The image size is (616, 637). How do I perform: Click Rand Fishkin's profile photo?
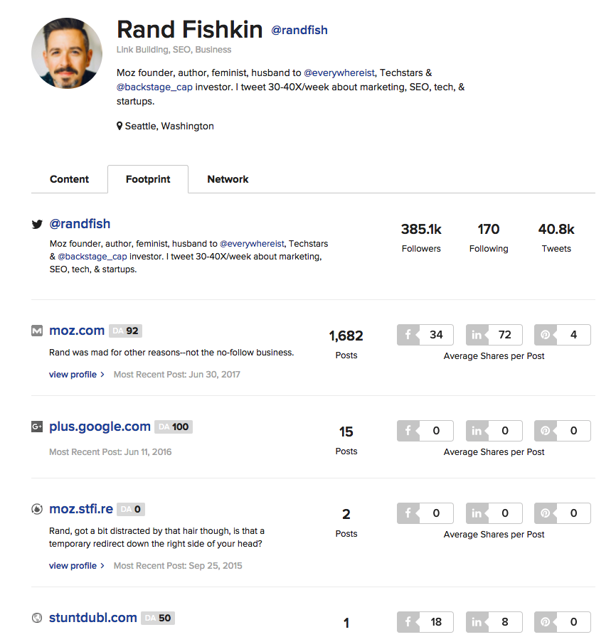click(x=67, y=53)
